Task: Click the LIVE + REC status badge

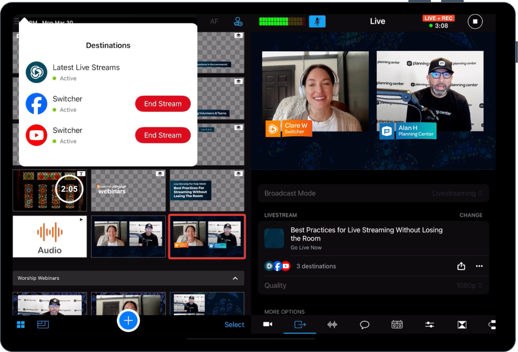Action: coord(438,18)
